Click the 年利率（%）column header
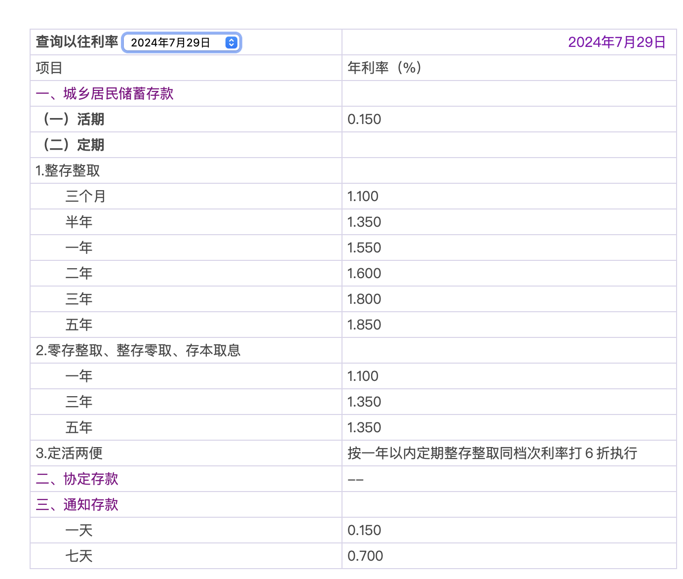This screenshot has height=579, width=683. point(385,68)
